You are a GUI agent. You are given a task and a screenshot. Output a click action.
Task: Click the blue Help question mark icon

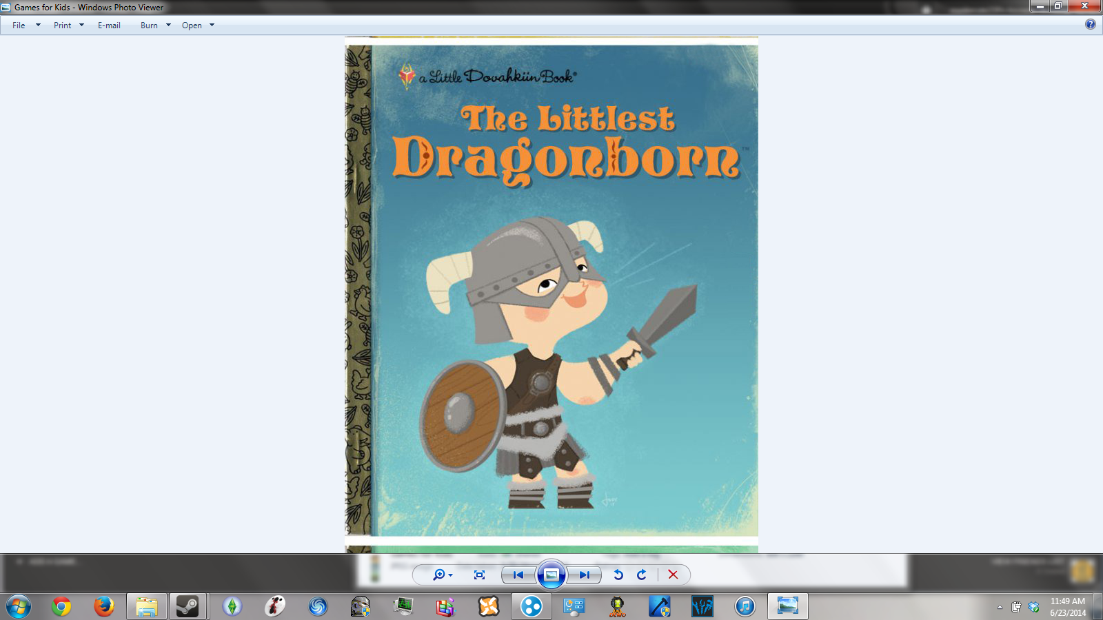point(1090,25)
